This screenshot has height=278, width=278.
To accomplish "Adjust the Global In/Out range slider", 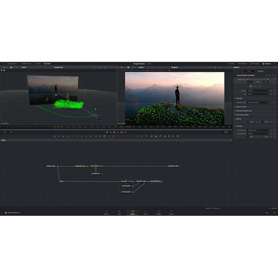I will click(x=257, y=80).
